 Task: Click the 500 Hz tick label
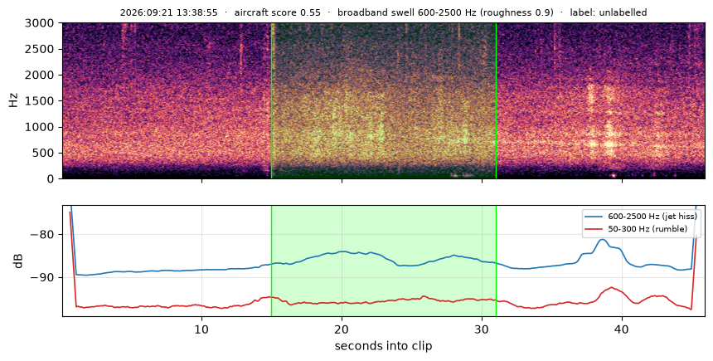pos(43,153)
